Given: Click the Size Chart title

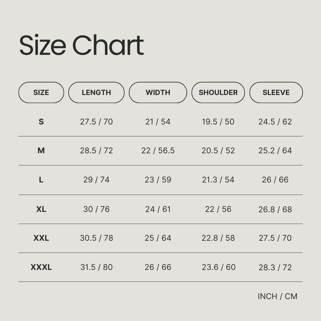Looking at the screenshot, I should coord(82,45).
